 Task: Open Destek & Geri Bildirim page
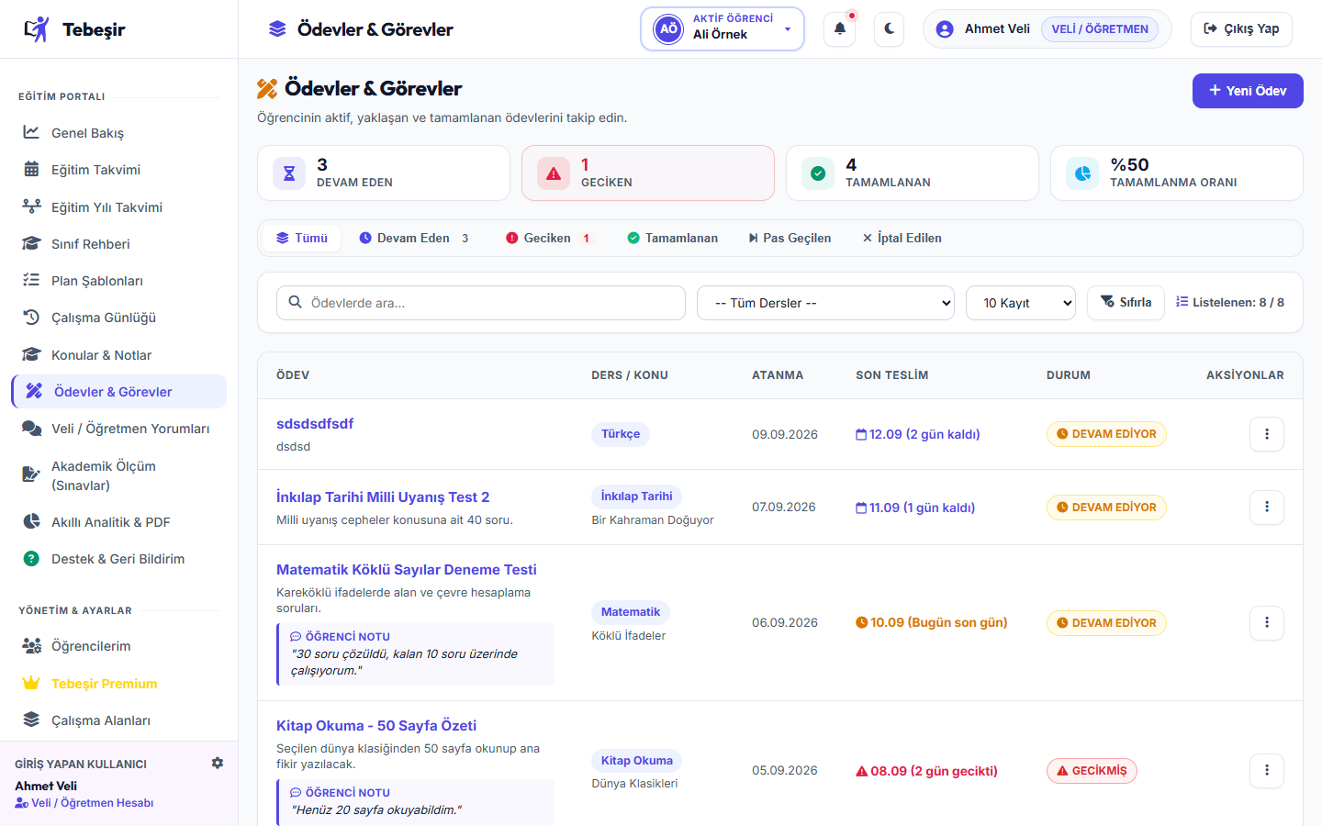[x=119, y=559]
